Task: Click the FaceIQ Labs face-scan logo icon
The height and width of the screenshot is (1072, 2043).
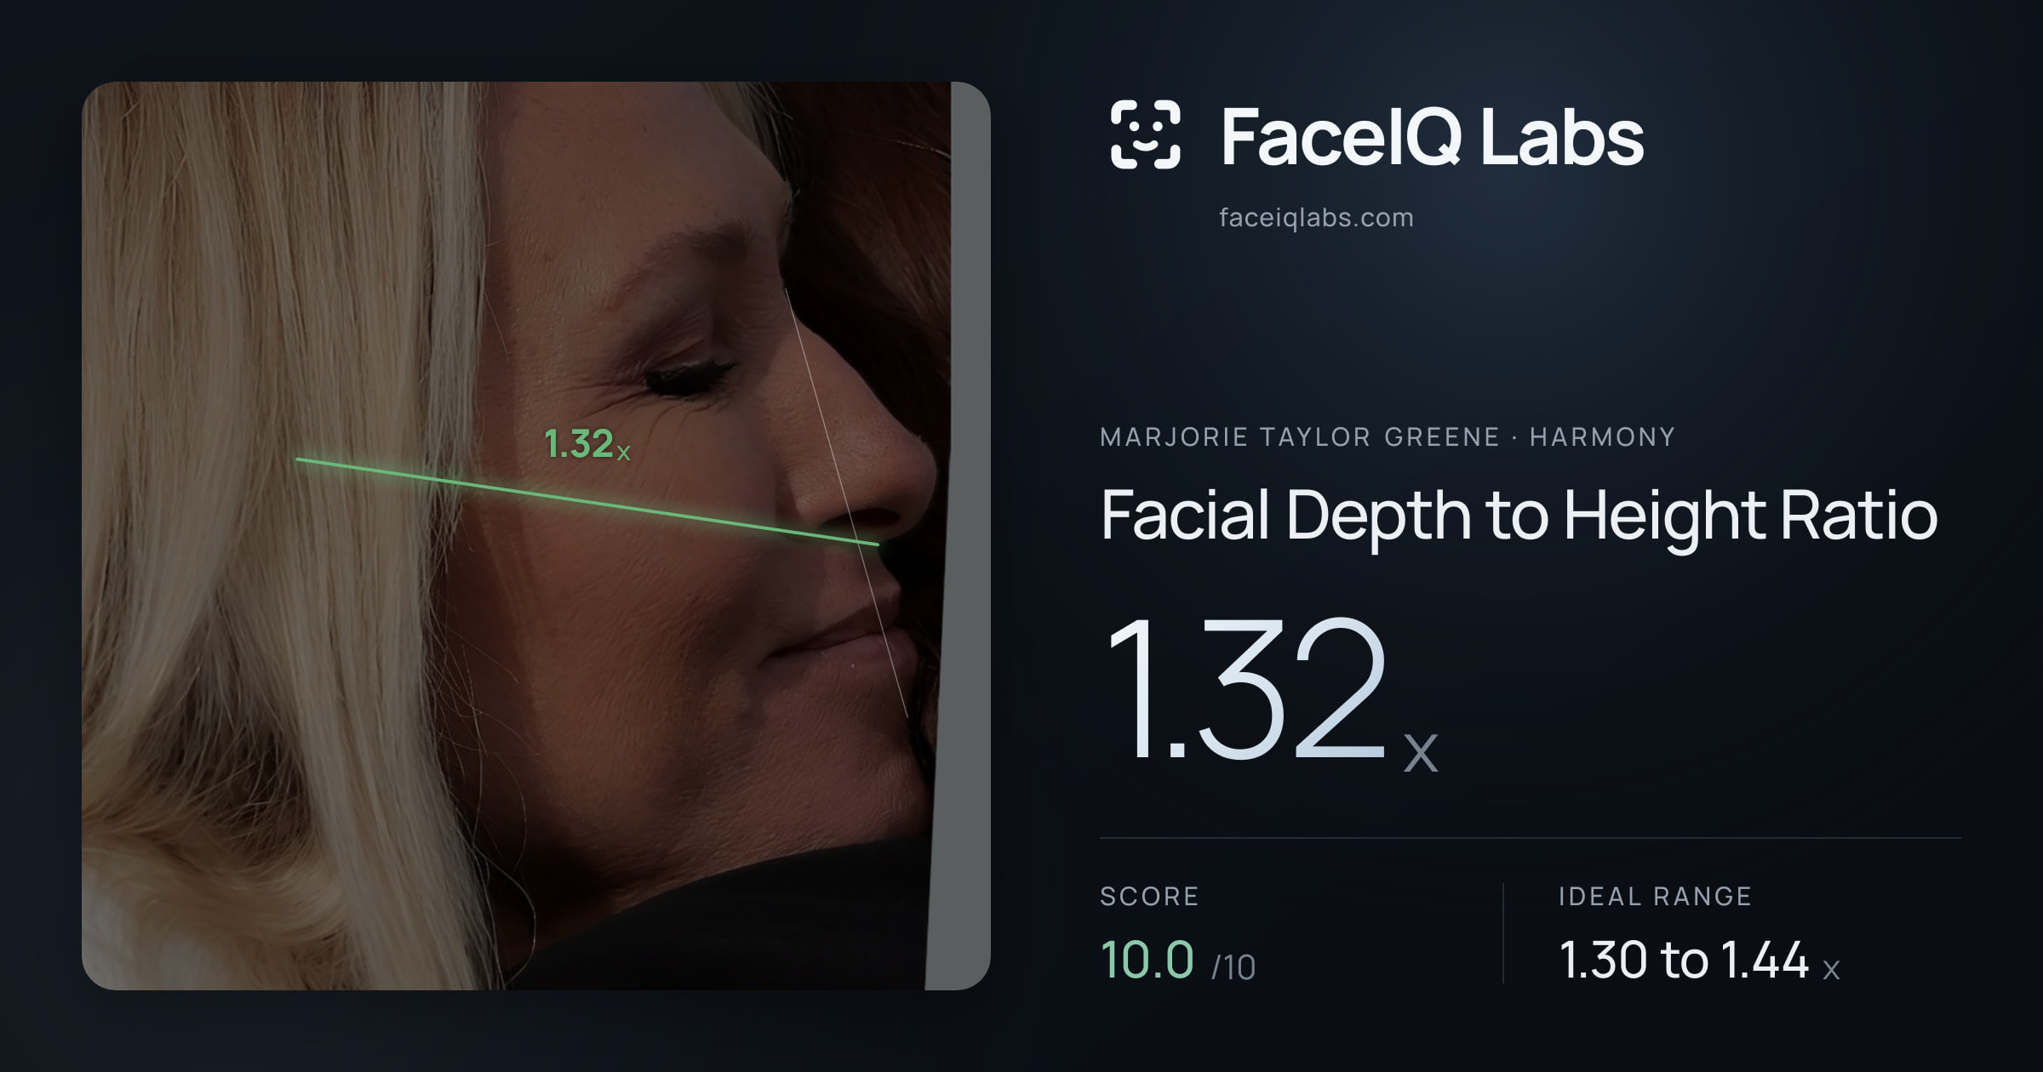Action: coord(1145,134)
